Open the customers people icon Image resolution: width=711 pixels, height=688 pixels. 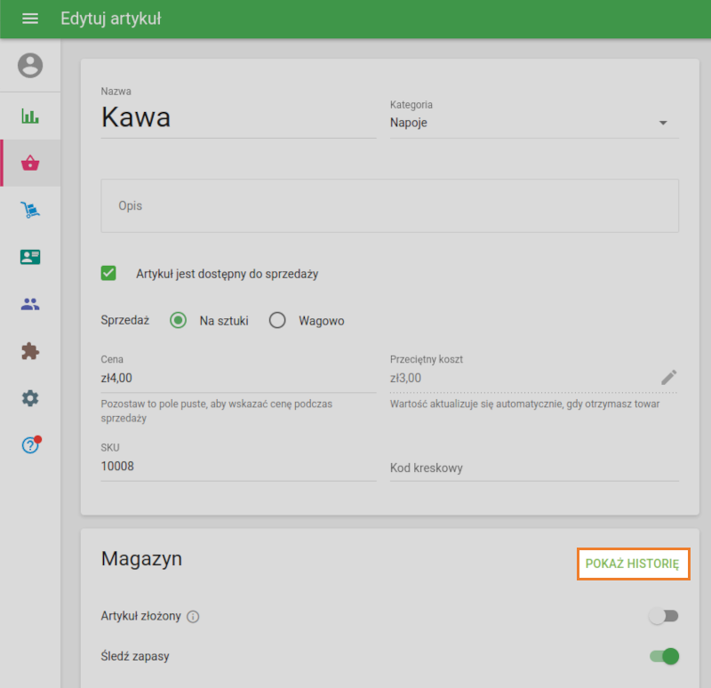[x=30, y=304]
